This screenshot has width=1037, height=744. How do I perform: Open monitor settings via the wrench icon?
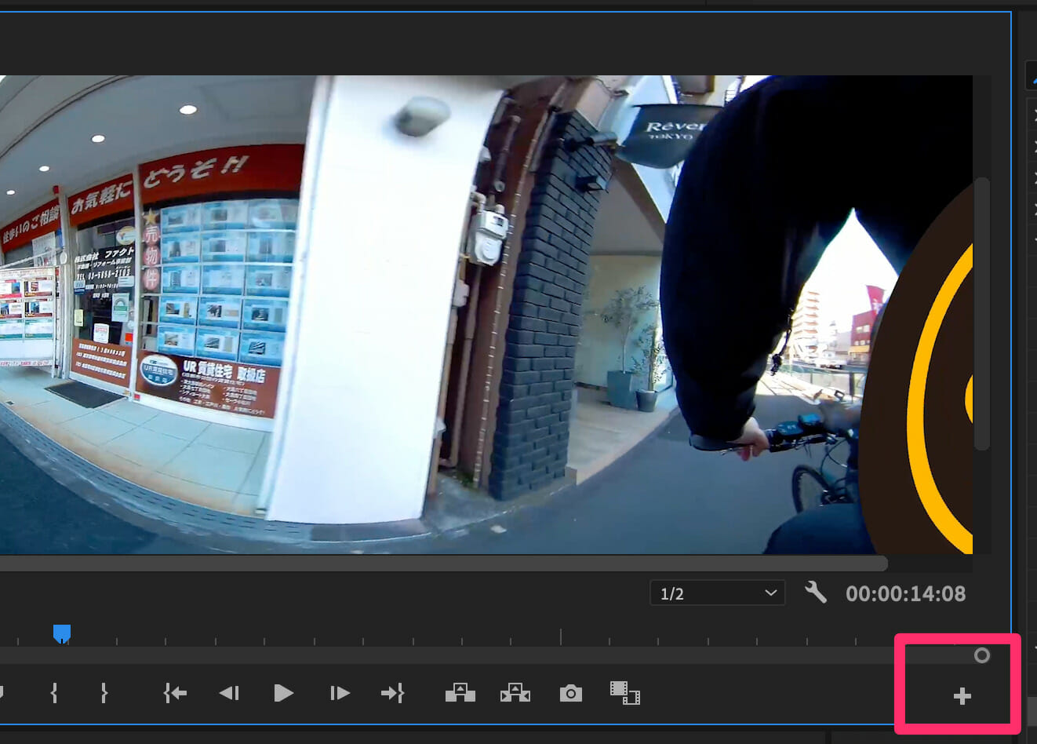click(x=816, y=593)
